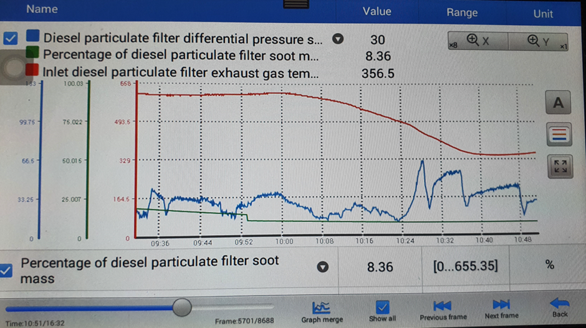
Task: Click the Range column header
Action: click(461, 12)
